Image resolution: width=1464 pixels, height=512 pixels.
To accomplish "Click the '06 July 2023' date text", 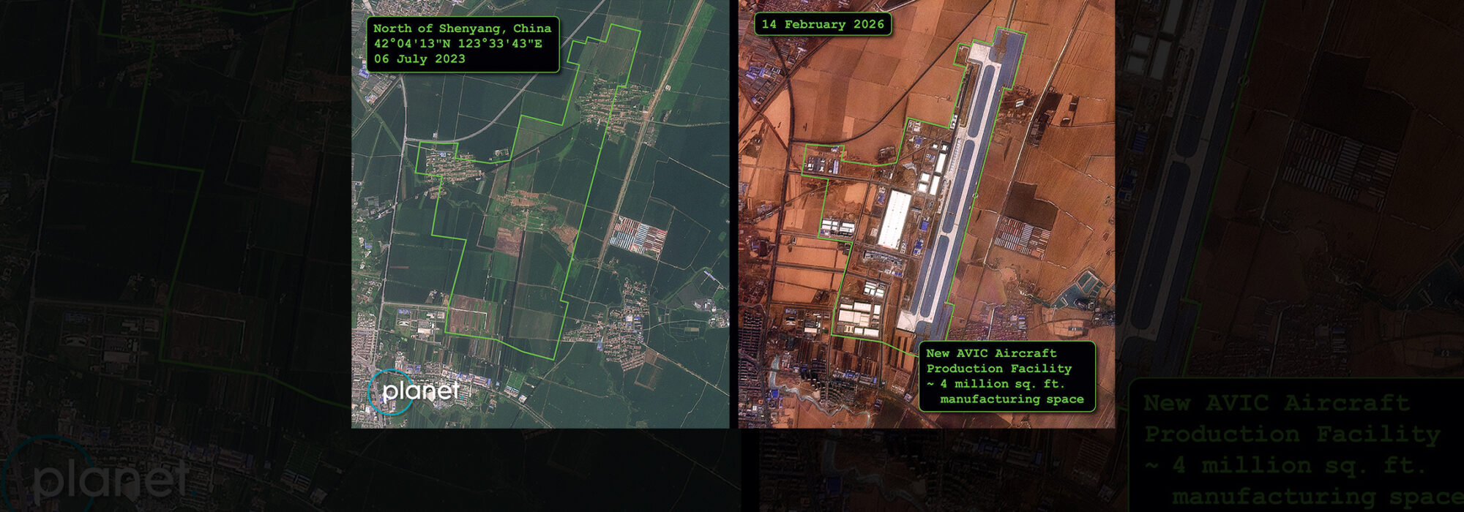I will [x=419, y=59].
